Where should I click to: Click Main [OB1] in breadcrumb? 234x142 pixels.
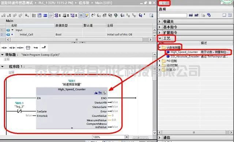pos(104,3)
